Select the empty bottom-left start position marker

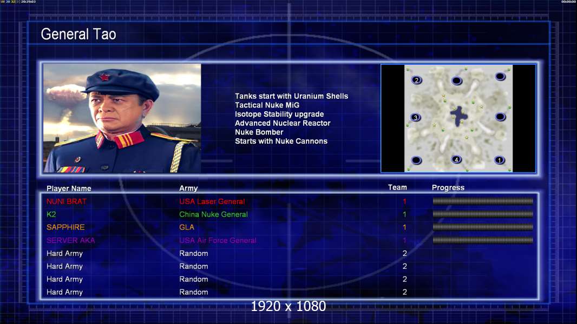416,160
